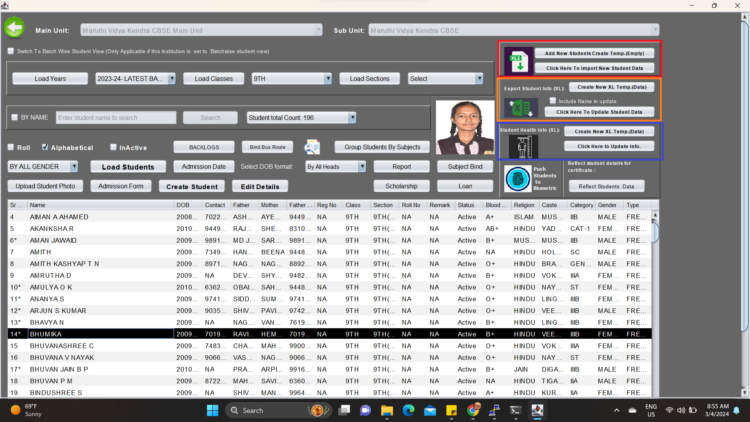Screen dimensions: 750x422
Task: Click the fingerprint biometric push icon
Action: [518, 179]
